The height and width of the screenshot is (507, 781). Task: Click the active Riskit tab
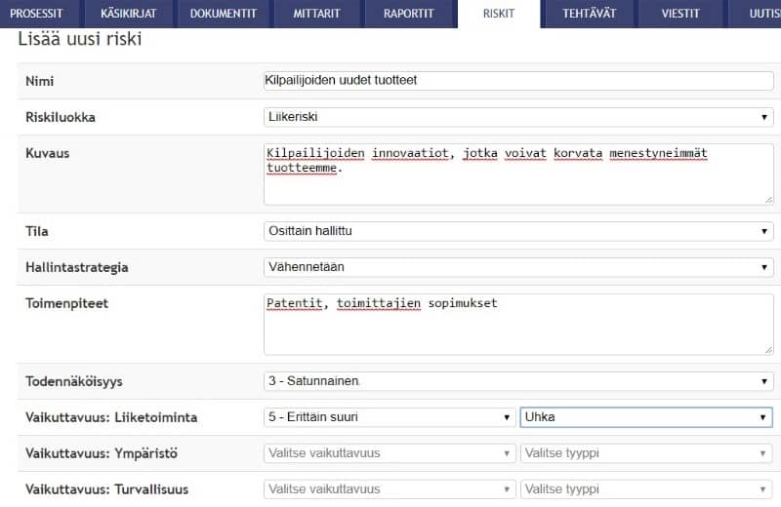pos(498,14)
